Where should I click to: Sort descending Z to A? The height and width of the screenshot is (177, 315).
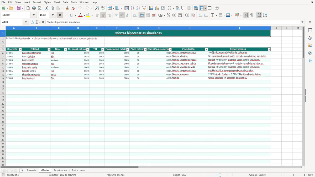pyautogui.click(x=138, y=8)
